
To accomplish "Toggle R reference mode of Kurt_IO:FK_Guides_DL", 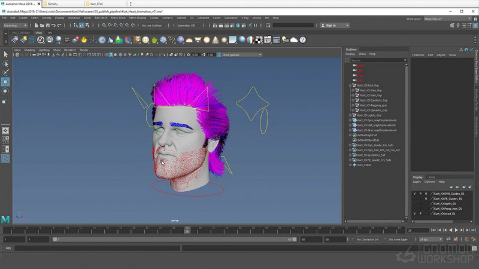I will (x=426, y=198).
